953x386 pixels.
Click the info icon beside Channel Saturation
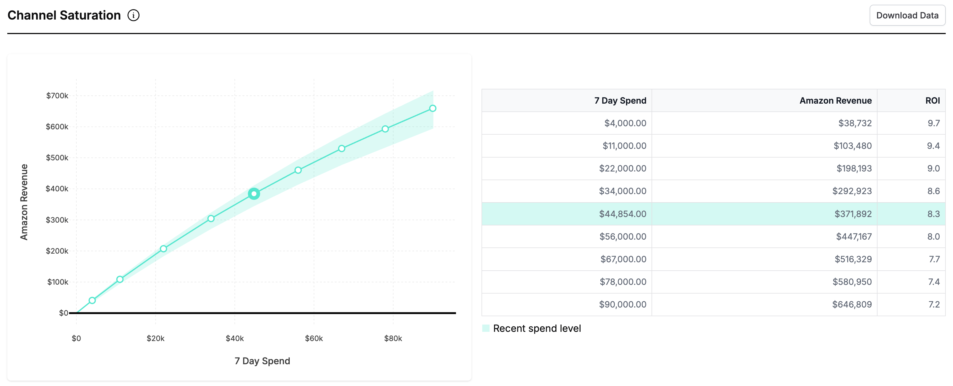click(134, 15)
